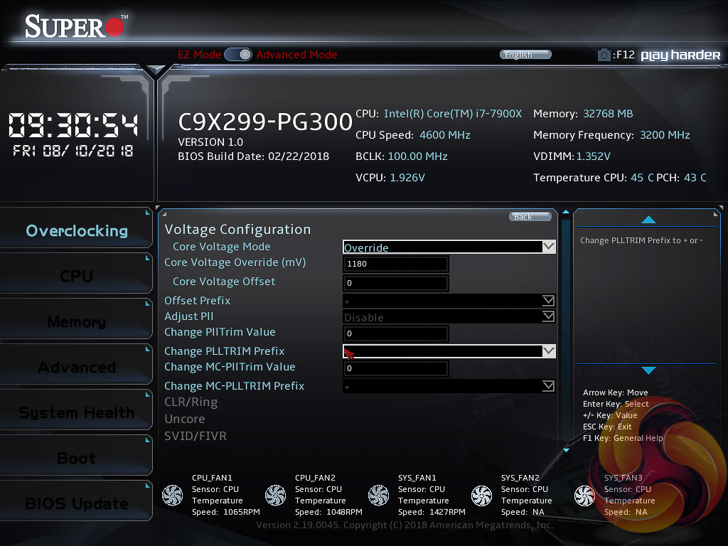Click the BCLK 100.00 MHz value

(x=417, y=156)
